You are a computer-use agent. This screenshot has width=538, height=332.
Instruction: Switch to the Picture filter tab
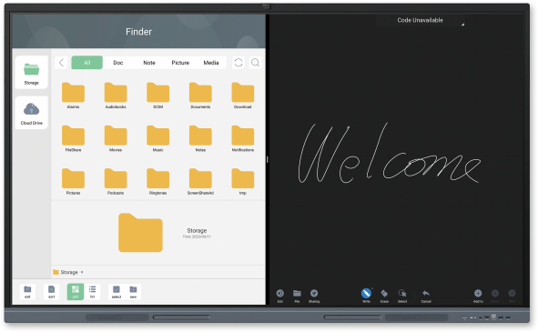[180, 63]
